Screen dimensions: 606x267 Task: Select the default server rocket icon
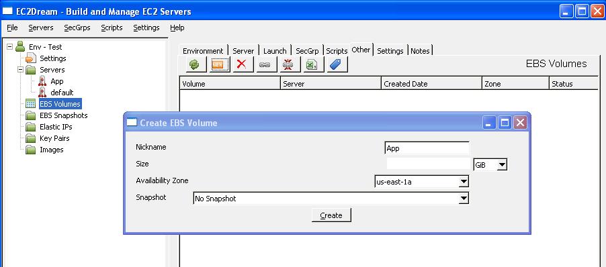[42, 93]
